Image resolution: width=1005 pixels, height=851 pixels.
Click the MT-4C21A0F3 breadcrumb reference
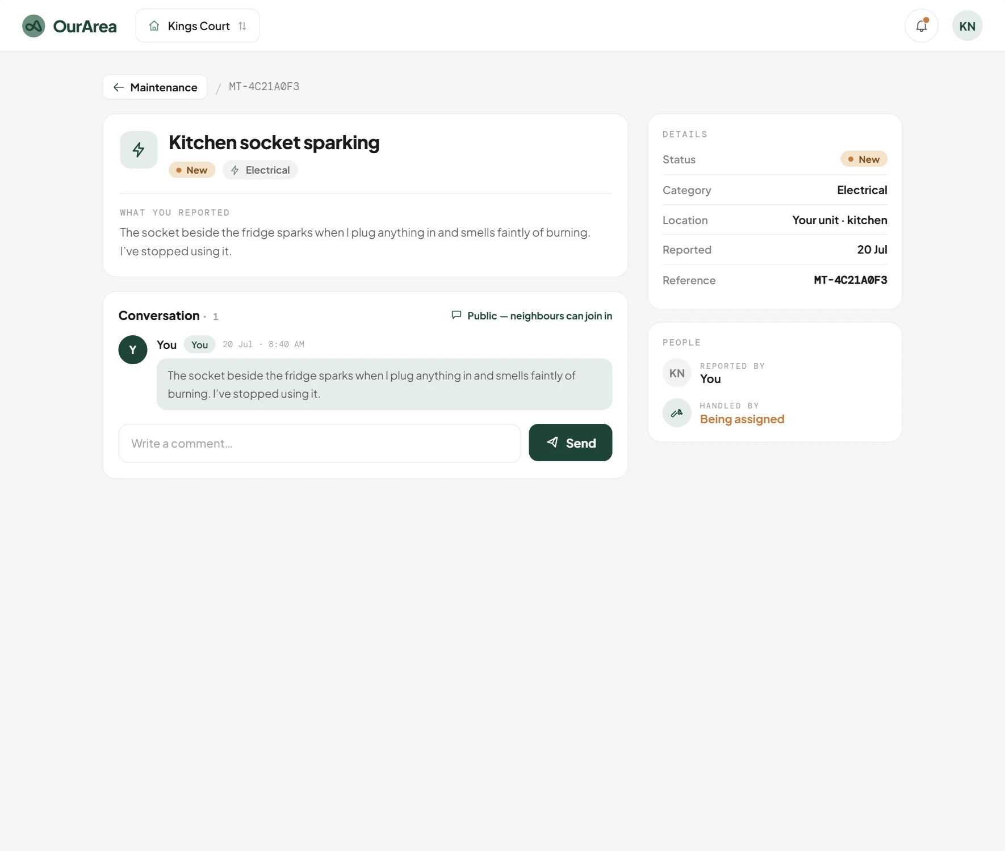[x=264, y=87]
